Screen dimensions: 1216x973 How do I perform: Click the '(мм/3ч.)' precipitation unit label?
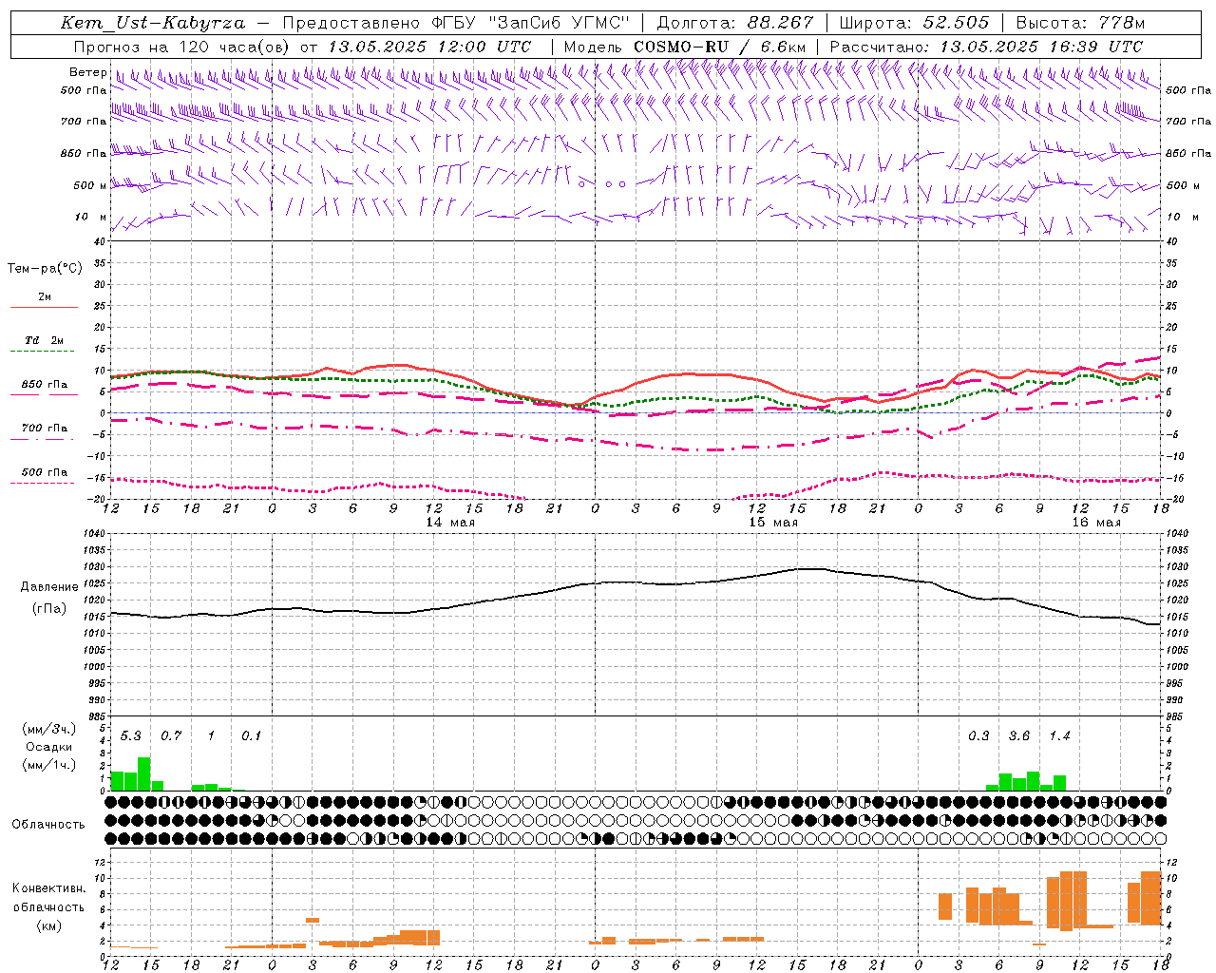pos(49,729)
